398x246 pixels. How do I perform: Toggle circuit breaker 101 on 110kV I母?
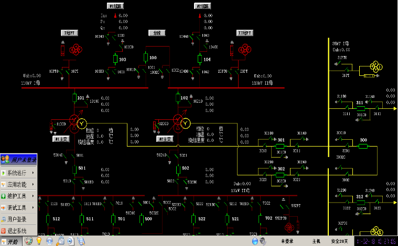(73, 98)
